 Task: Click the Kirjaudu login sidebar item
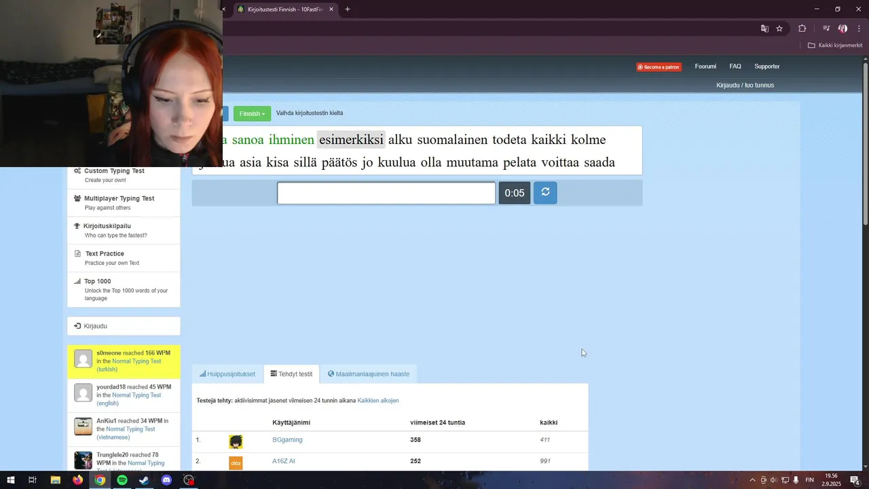(124, 326)
